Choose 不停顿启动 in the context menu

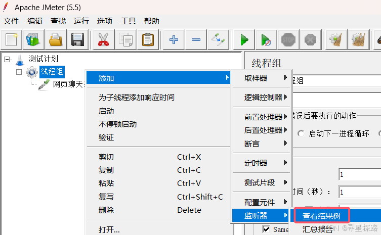coord(158,124)
